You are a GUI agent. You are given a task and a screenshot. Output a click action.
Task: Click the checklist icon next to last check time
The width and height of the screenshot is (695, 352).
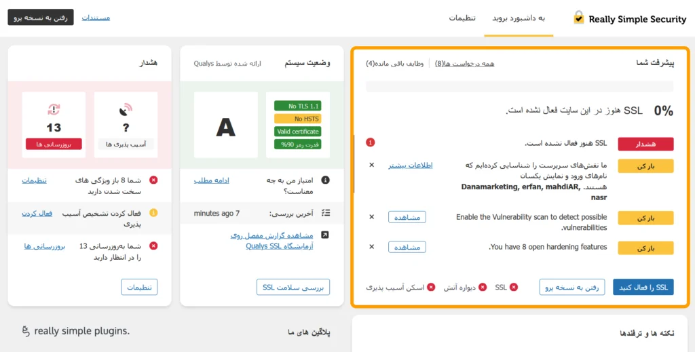click(x=325, y=213)
